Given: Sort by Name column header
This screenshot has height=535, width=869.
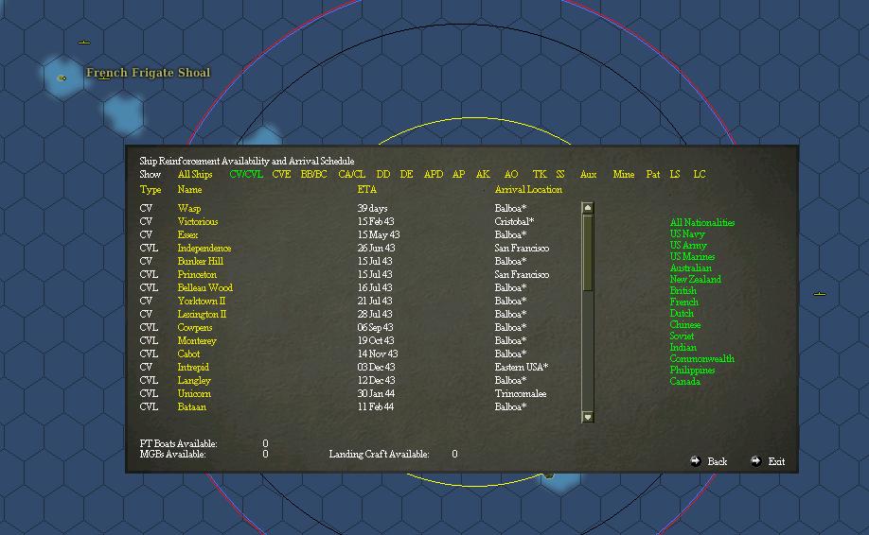Looking at the screenshot, I should (189, 190).
